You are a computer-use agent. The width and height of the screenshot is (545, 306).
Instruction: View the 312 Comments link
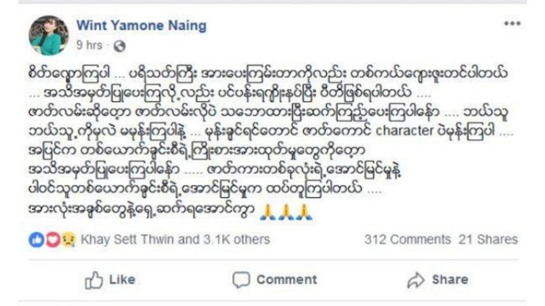pyautogui.click(x=407, y=240)
